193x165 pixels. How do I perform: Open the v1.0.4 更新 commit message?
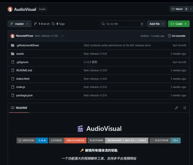click(x=90, y=62)
